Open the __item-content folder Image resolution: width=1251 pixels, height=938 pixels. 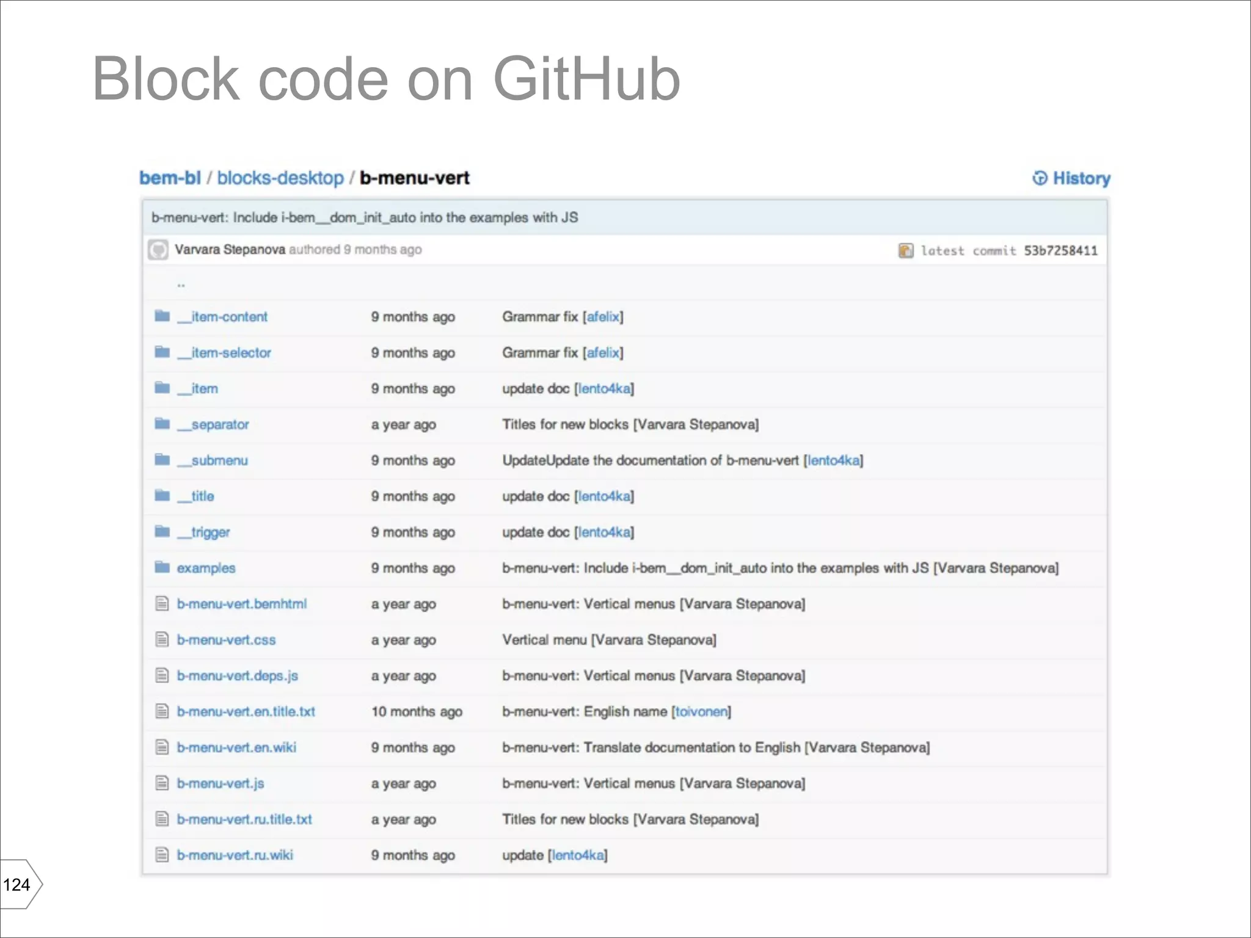click(x=222, y=317)
